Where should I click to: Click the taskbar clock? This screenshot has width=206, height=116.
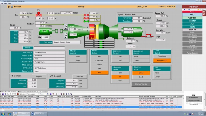(201, 114)
